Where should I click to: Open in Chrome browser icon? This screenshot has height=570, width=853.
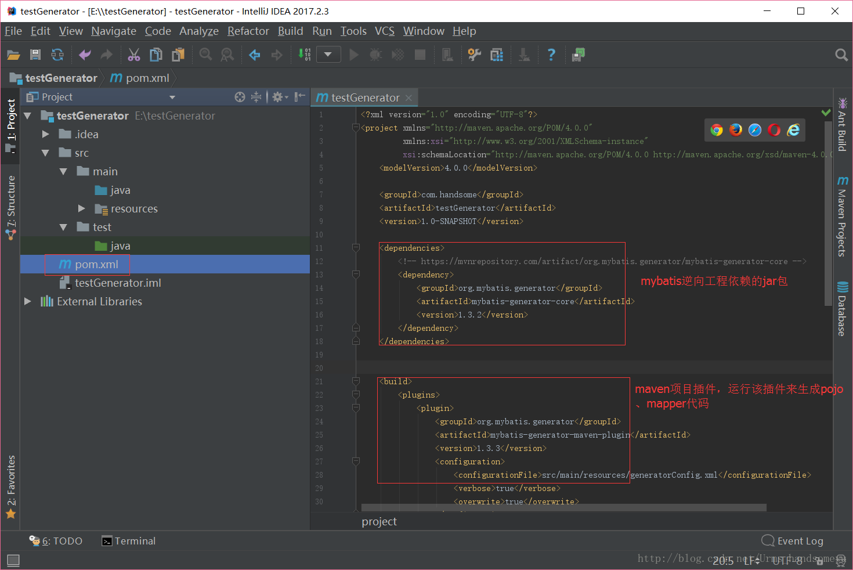tap(717, 130)
